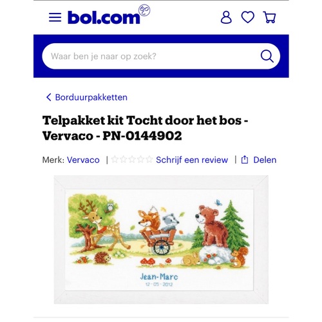Open the shopping cart
This screenshot has height=322, width=322.
269,17
